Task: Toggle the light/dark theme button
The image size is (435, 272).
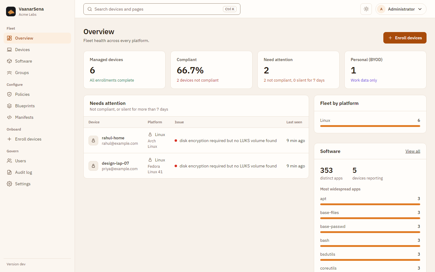Action: click(366, 9)
